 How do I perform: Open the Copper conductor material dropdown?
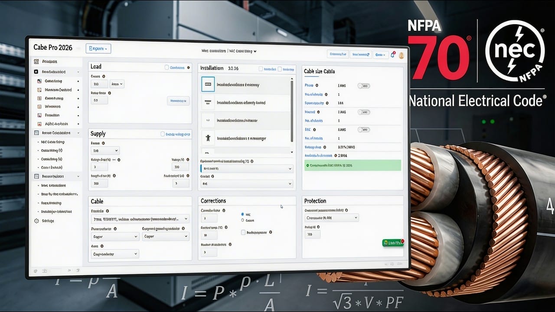(114, 237)
